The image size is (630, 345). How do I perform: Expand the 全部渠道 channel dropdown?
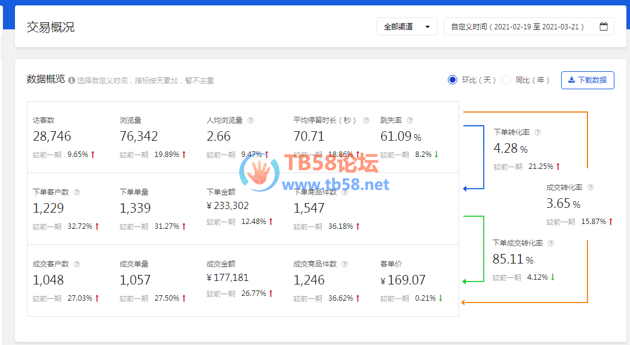407,26
